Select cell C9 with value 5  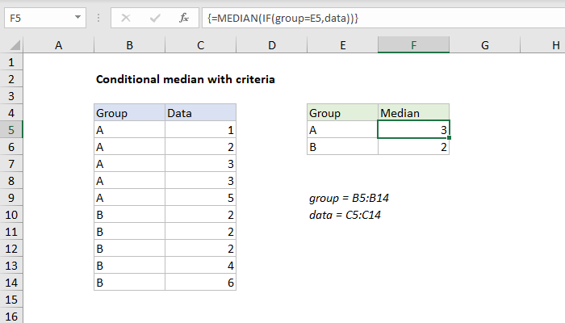(x=200, y=198)
